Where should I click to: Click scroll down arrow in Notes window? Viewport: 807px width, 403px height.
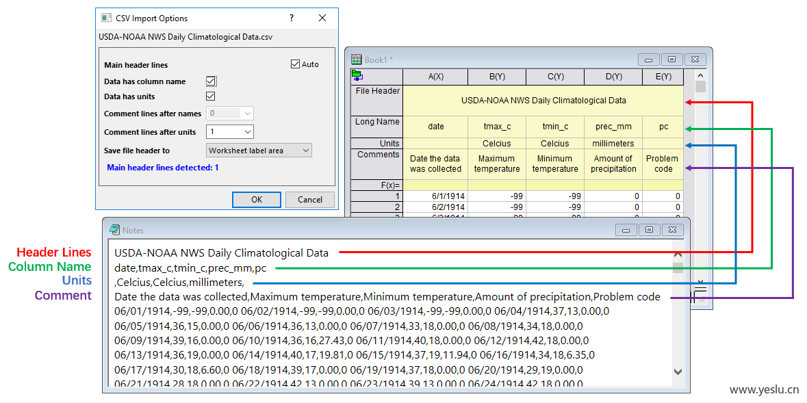678,371
